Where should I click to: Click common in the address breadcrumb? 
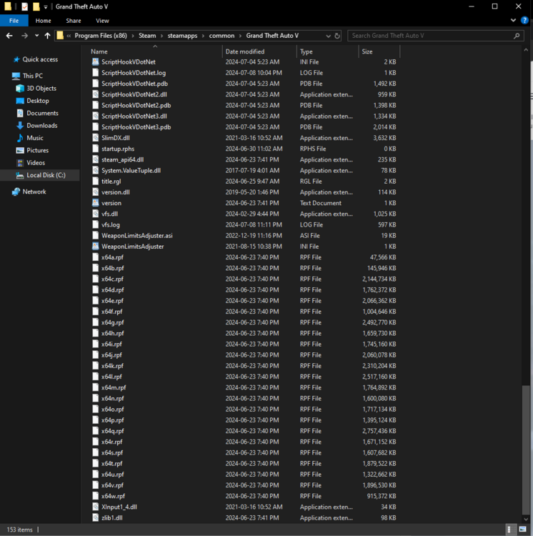click(221, 36)
